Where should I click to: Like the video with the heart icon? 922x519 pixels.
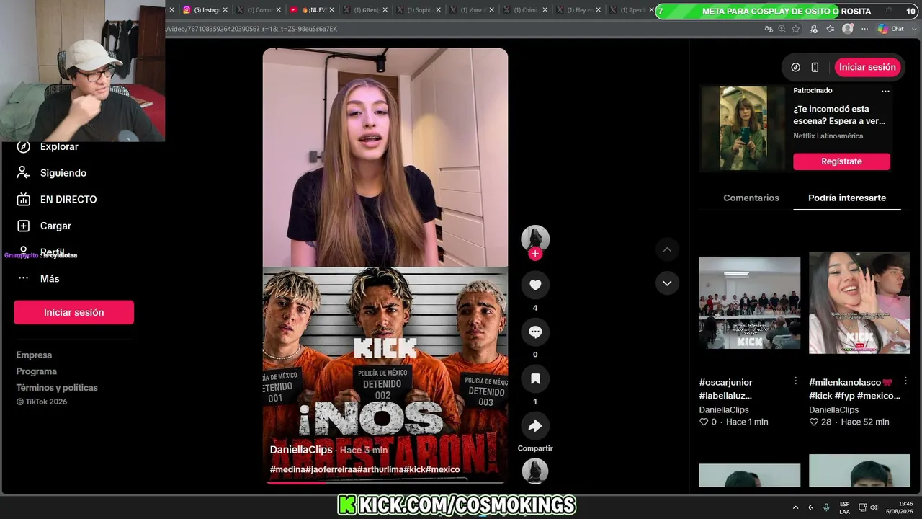(x=535, y=285)
